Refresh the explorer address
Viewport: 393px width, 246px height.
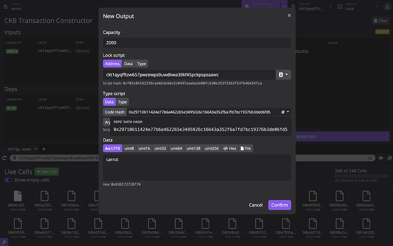4,158
